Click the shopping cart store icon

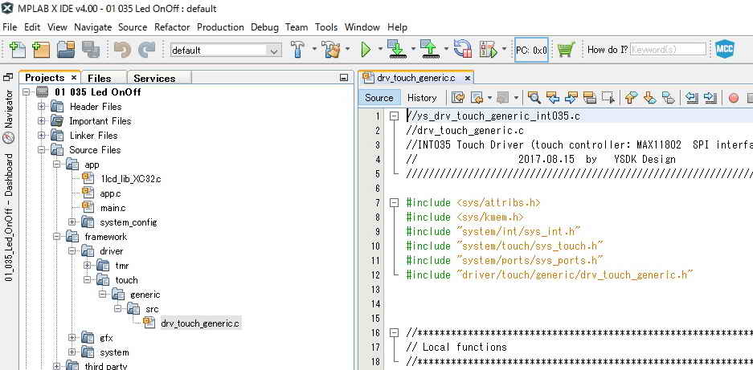click(x=566, y=50)
